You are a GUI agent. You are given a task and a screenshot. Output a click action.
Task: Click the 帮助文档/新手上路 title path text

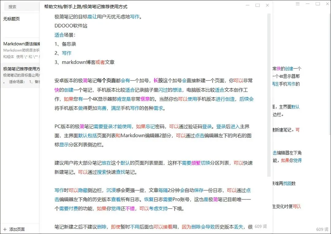[63, 7]
